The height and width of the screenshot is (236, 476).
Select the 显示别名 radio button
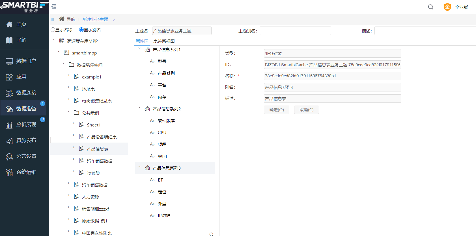click(x=81, y=30)
